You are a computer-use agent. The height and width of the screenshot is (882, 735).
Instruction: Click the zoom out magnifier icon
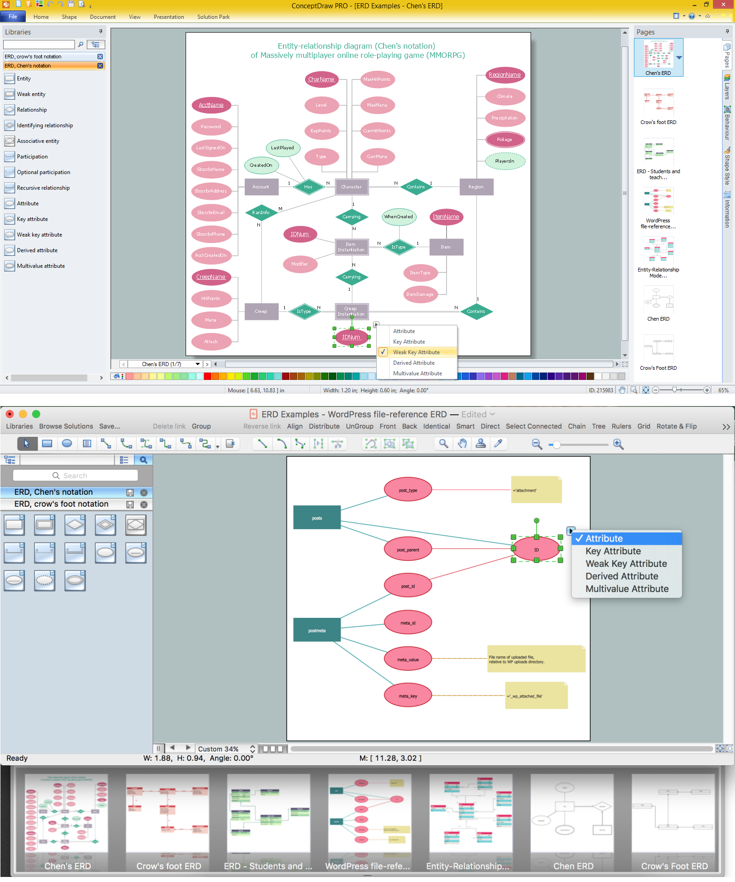[537, 444]
